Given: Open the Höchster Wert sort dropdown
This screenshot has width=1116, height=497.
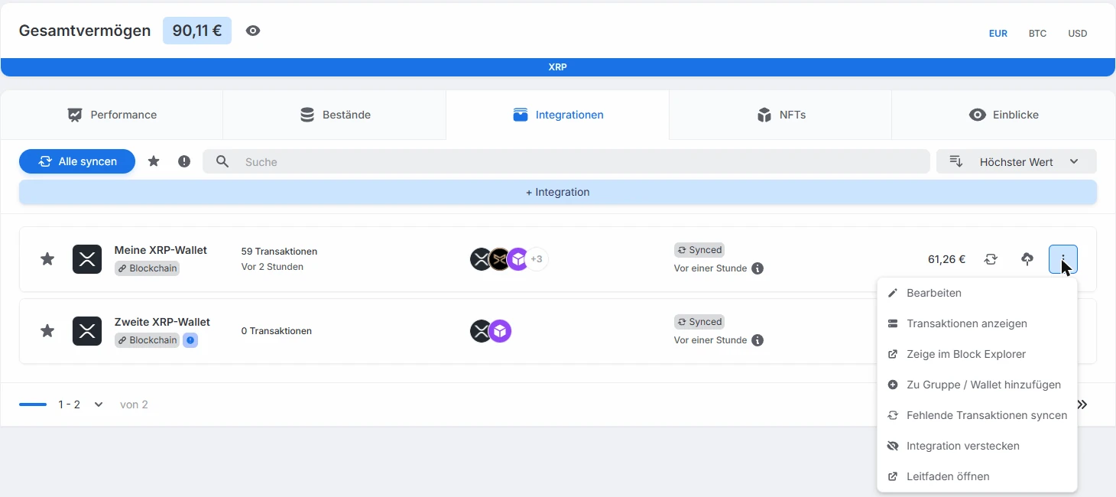Looking at the screenshot, I should (1017, 161).
